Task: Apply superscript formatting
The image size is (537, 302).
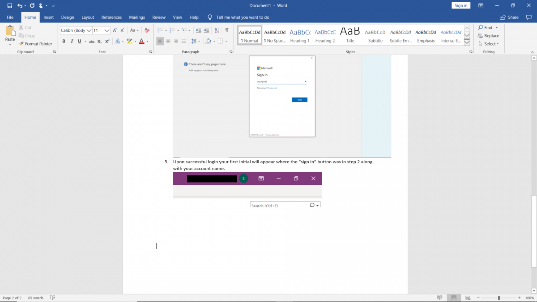Action: (x=107, y=41)
